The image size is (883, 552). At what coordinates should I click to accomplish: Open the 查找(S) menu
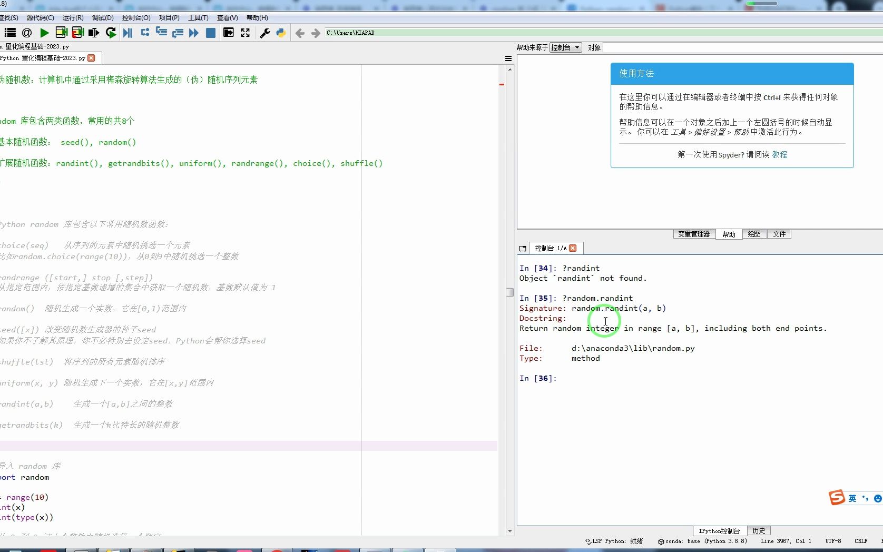[9, 18]
